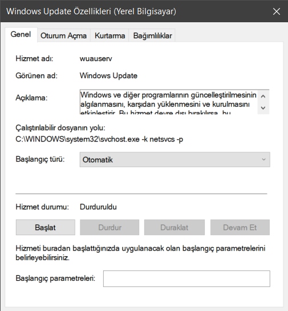288x311 pixels.
Task: Click the Başlat button
Action: [x=46, y=227]
